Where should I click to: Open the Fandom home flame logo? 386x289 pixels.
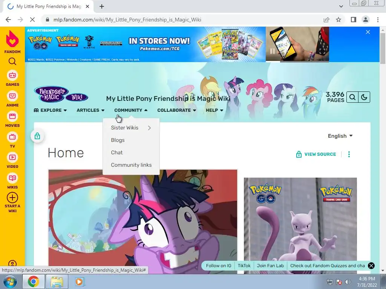point(12,42)
